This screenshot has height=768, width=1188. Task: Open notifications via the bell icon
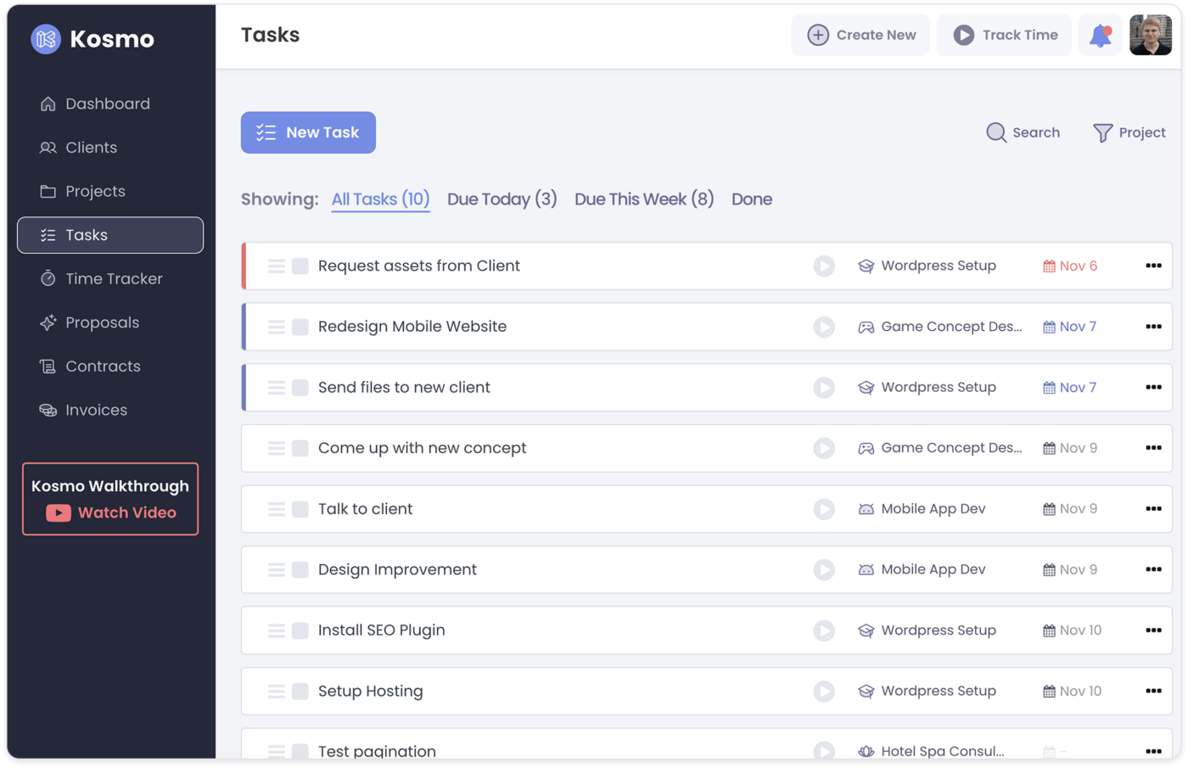coord(1100,35)
